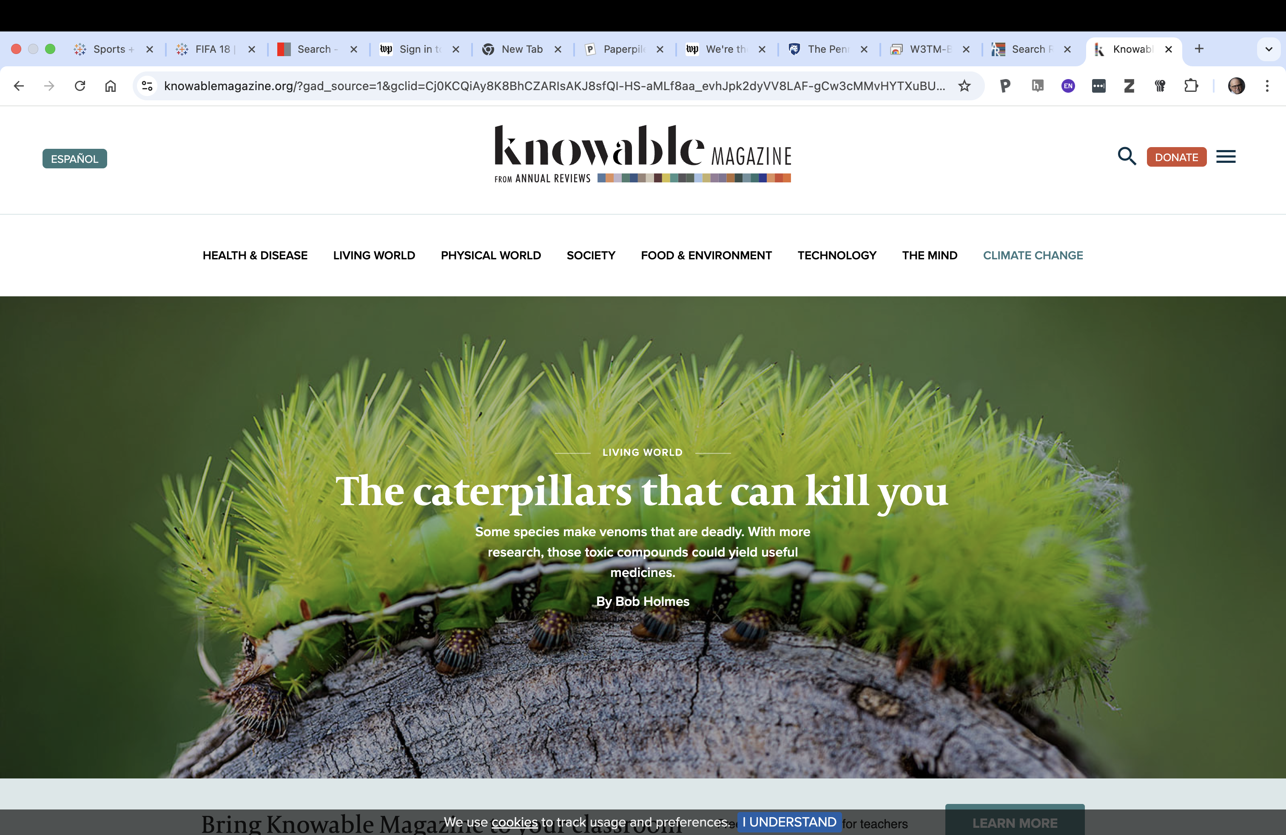Screen dimensions: 1286x835
Task: Click the Paperpile extension icon
Action: (1005, 86)
